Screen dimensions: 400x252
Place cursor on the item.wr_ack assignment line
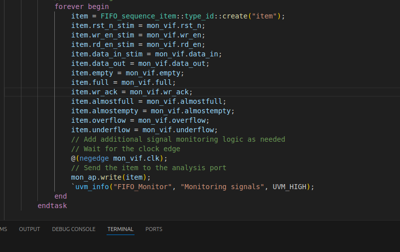pyautogui.click(x=132, y=92)
